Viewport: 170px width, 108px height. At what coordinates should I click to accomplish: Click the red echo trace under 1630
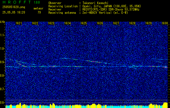tap(165, 67)
